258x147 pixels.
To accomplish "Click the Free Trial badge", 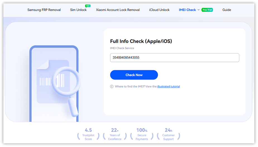I will coord(207,10).
